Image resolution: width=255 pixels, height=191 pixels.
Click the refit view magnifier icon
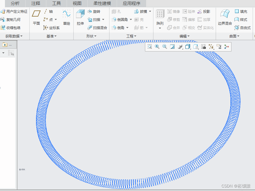149,47
